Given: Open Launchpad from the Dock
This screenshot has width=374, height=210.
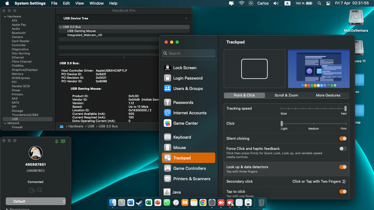Looking at the screenshot, I should (122, 203).
